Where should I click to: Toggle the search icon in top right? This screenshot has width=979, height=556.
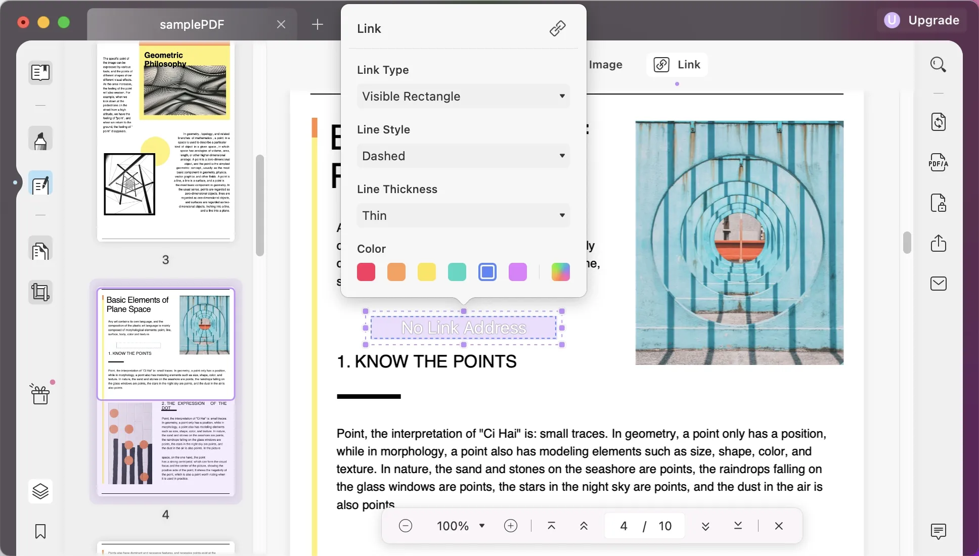pyautogui.click(x=939, y=64)
